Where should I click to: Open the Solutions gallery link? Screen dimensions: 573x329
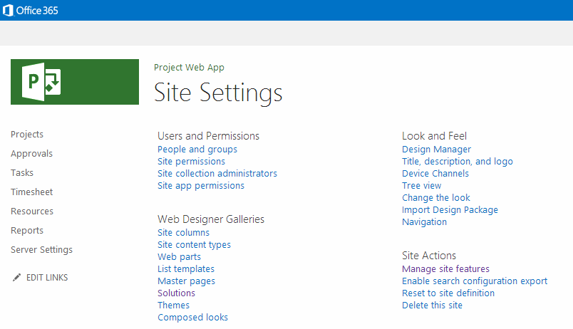pos(177,293)
